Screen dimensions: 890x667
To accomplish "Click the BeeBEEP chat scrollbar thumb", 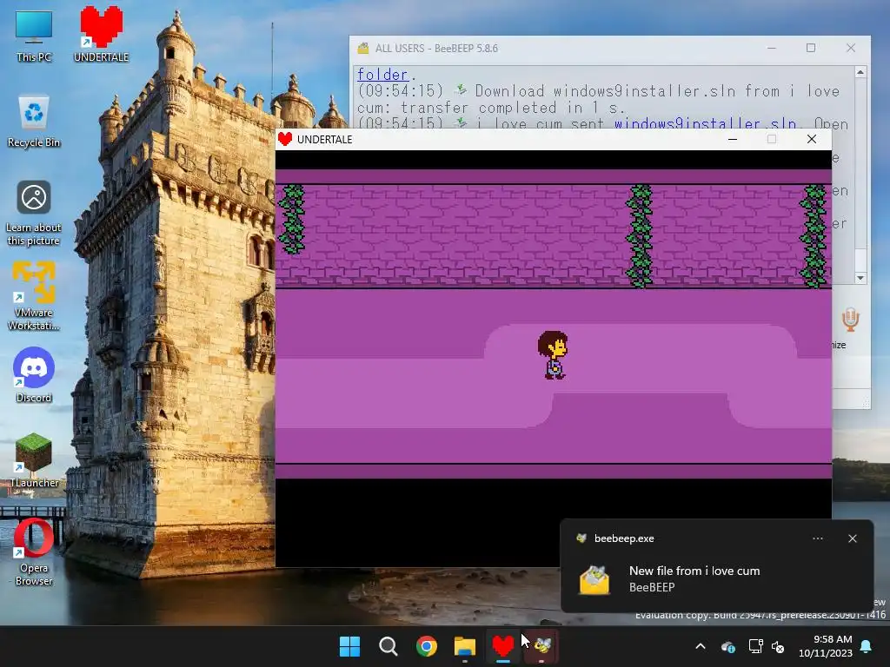I will tap(860, 260).
